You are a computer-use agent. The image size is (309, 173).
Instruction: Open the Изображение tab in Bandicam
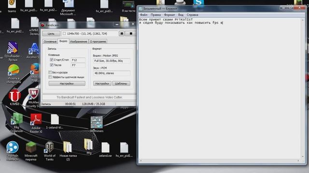78,42
